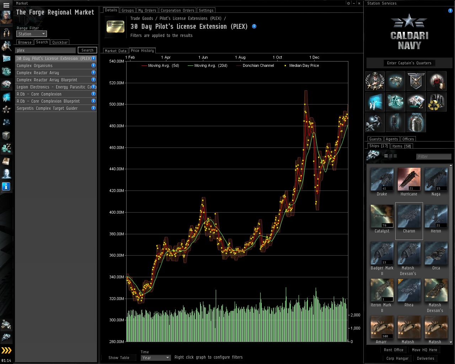Open the Market Data tab

[x=116, y=51]
